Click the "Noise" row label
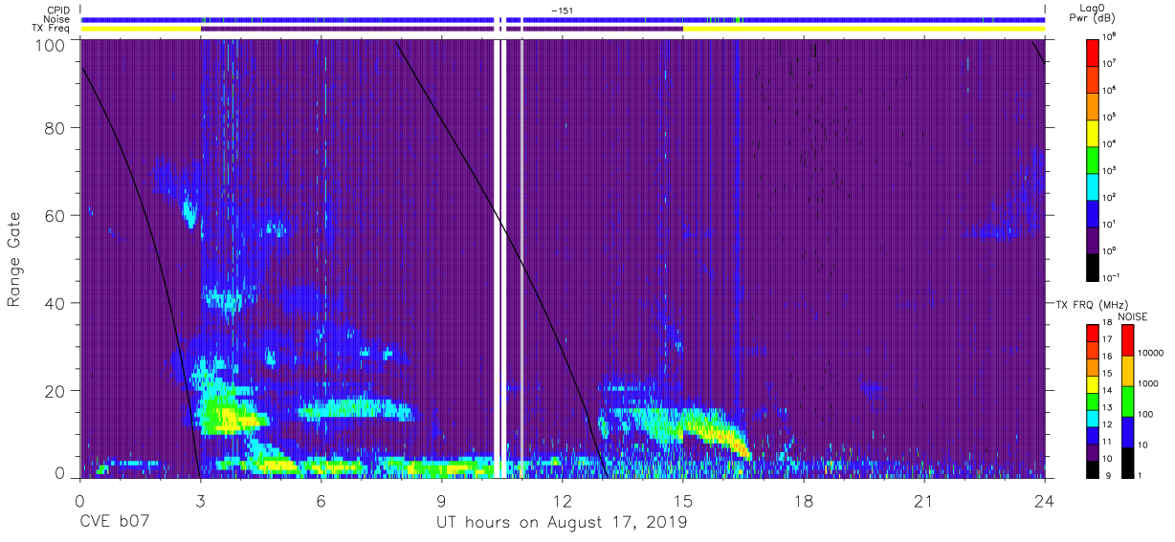Viewport: 1175px width, 542px height. 57,19
